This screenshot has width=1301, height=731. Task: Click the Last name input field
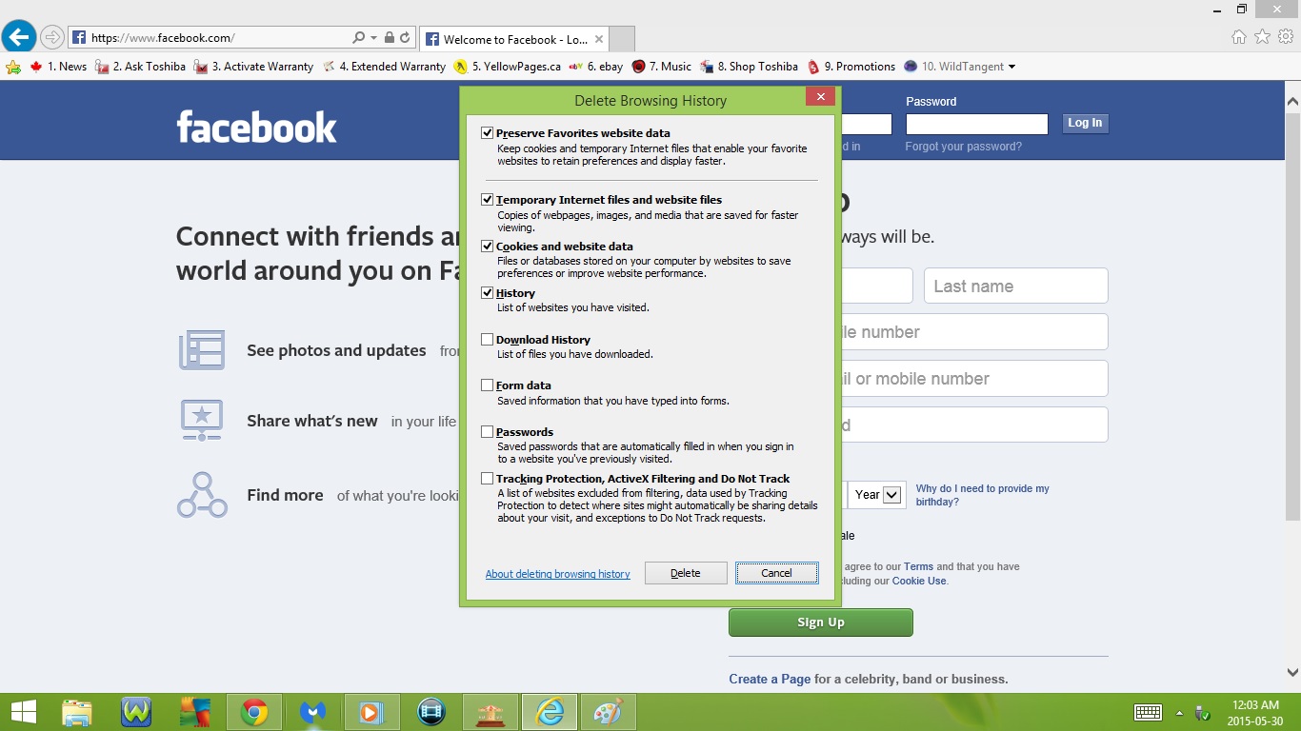tap(1016, 286)
